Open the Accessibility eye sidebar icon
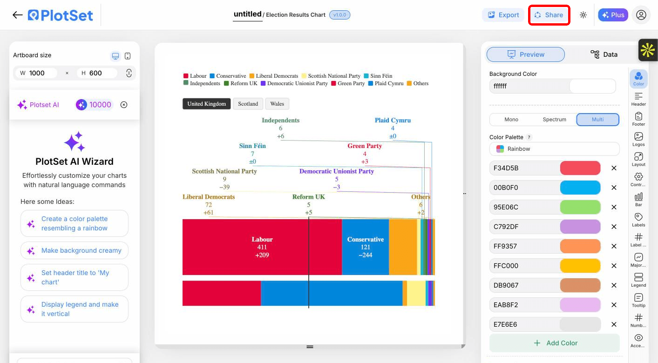 pyautogui.click(x=638, y=340)
